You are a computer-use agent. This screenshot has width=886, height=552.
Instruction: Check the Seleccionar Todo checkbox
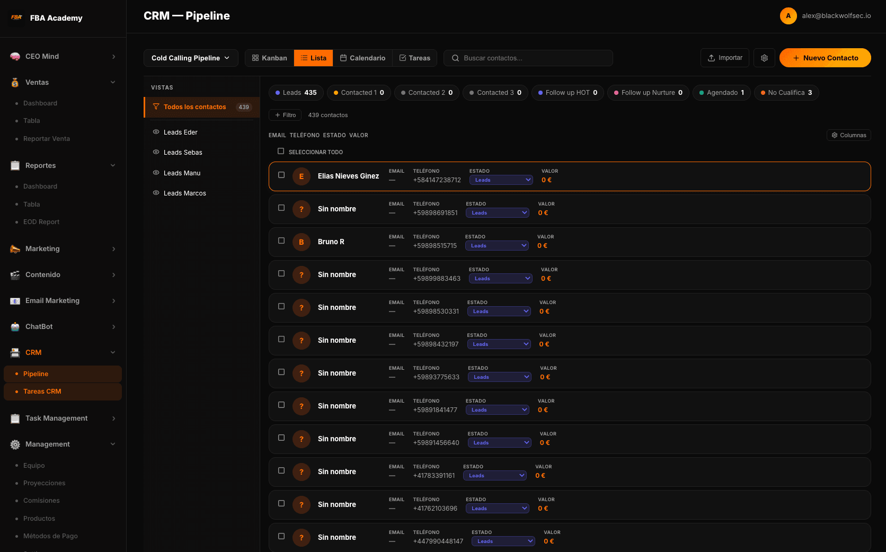281,152
